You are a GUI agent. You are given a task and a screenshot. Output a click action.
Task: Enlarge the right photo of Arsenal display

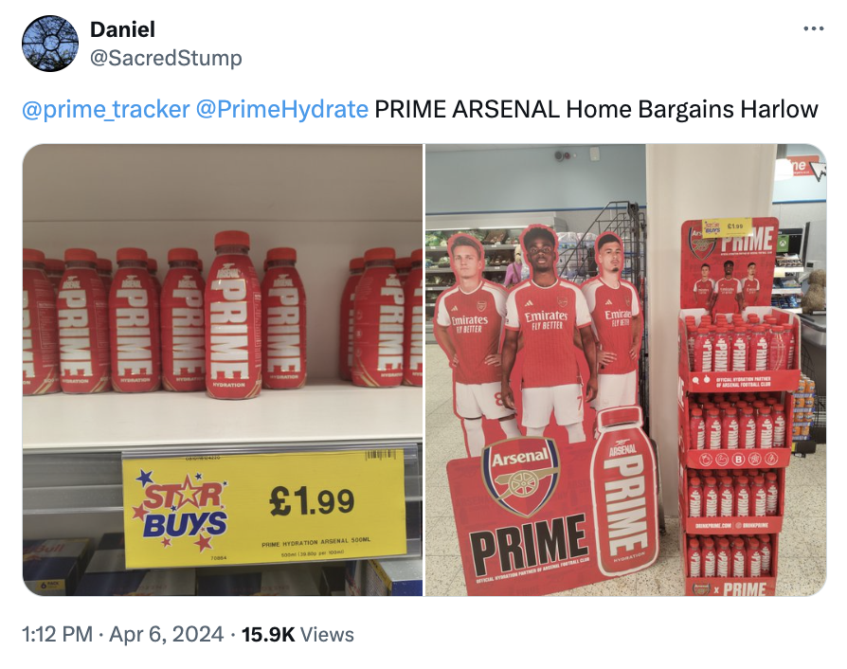click(625, 370)
